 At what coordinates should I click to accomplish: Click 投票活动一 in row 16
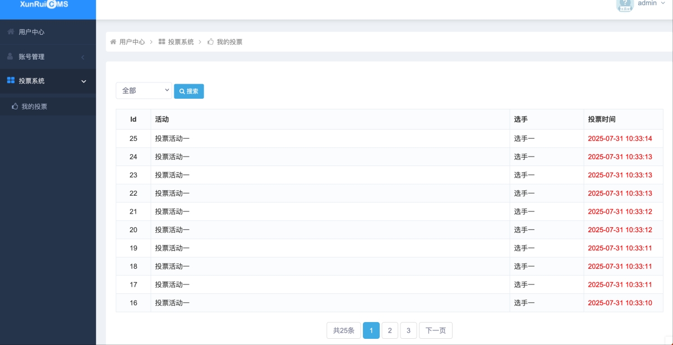[172, 303]
